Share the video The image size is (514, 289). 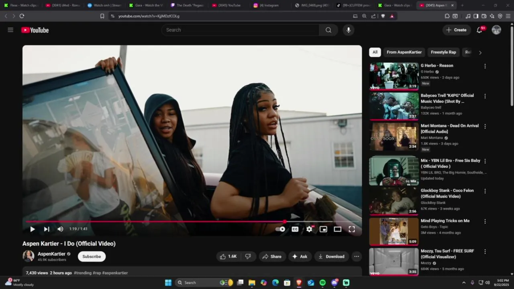[272, 256]
